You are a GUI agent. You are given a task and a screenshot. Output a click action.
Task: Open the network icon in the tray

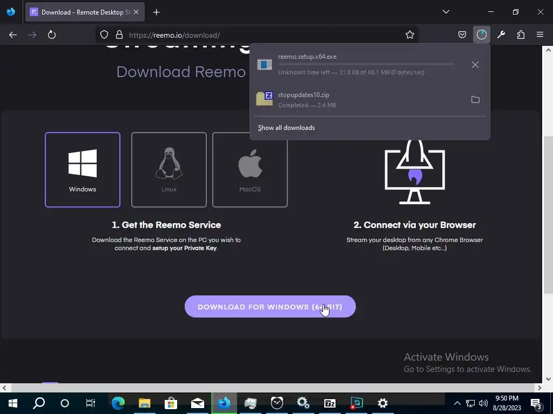[x=470, y=403]
